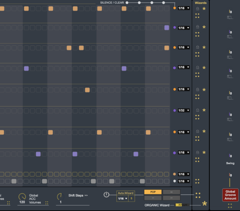Viewport: 240px width, 211px height.
Task: Trigger the wizard asterisk on the eighth row
Action: click(x=204, y=152)
